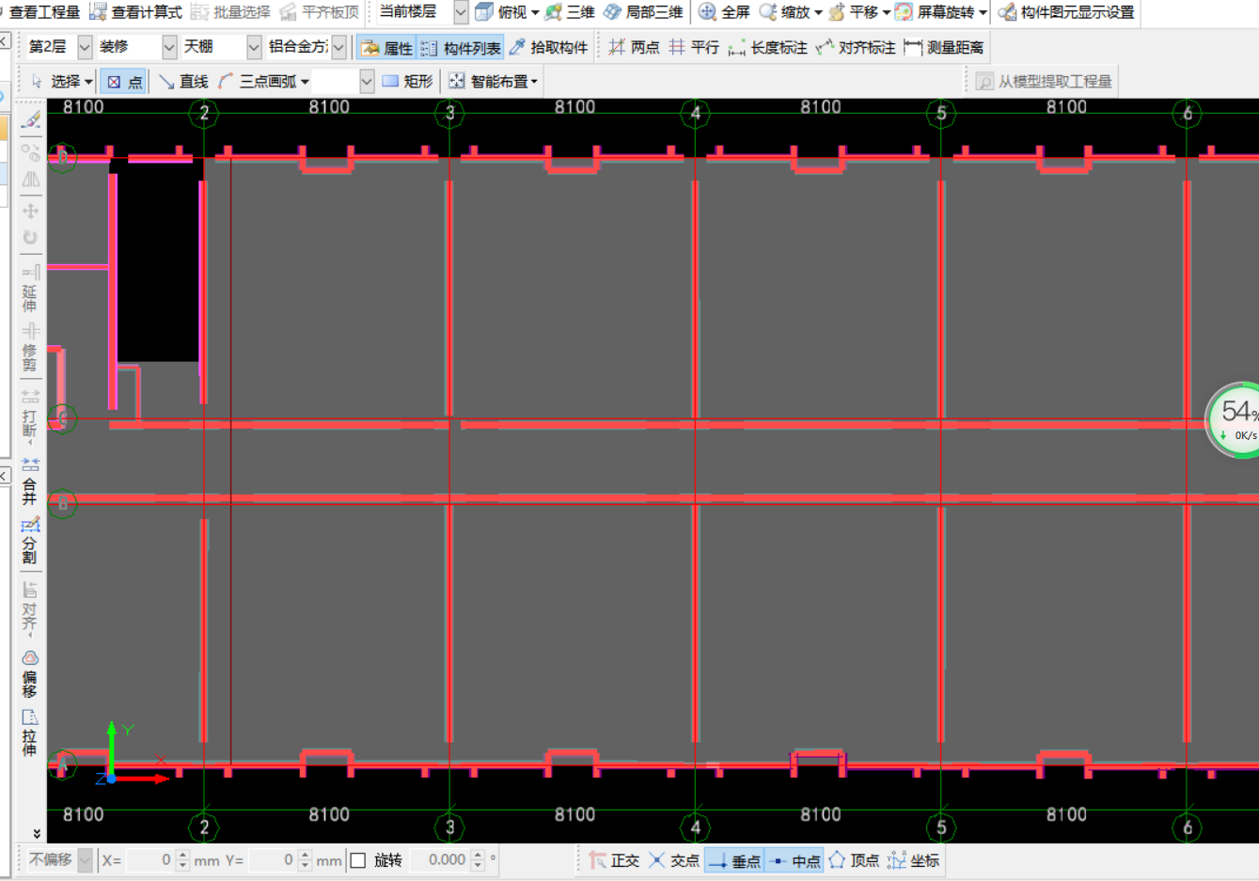
Task: Toggle 正交 orthogonal mode
Action: click(x=614, y=860)
